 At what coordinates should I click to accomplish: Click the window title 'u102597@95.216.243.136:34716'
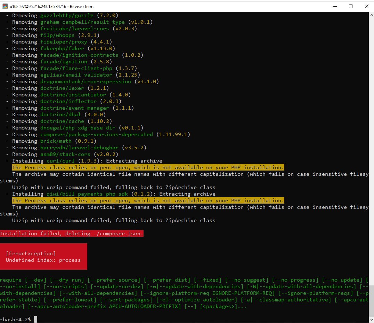(38, 7)
